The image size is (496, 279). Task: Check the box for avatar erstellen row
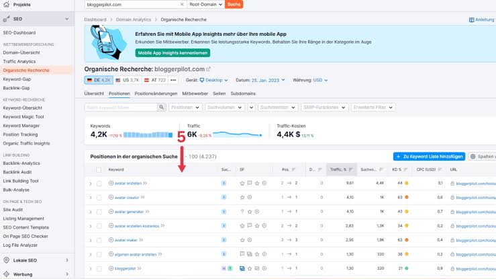click(99, 184)
